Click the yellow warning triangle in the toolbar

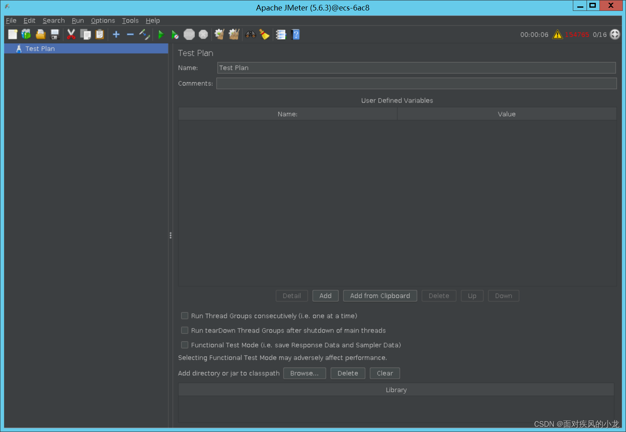point(557,34)
